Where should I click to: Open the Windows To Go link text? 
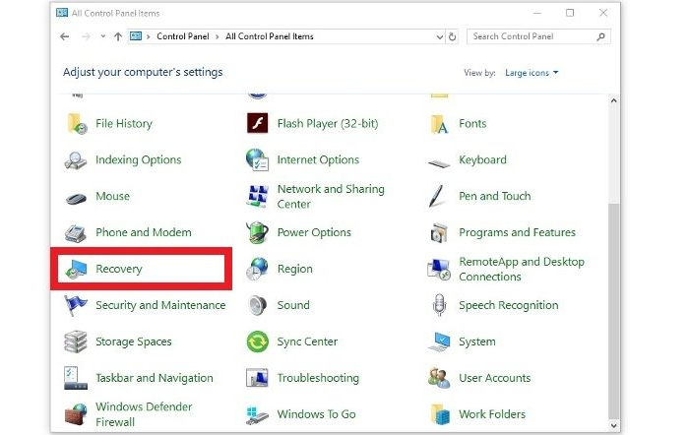coord(316,414)
